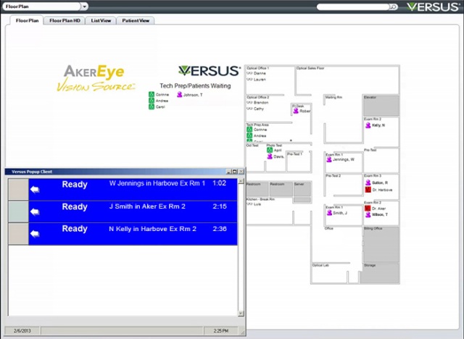Viewport: 464px width, 339px height.
Task: Open the Patient View tab
Action: tap(136, 20)
